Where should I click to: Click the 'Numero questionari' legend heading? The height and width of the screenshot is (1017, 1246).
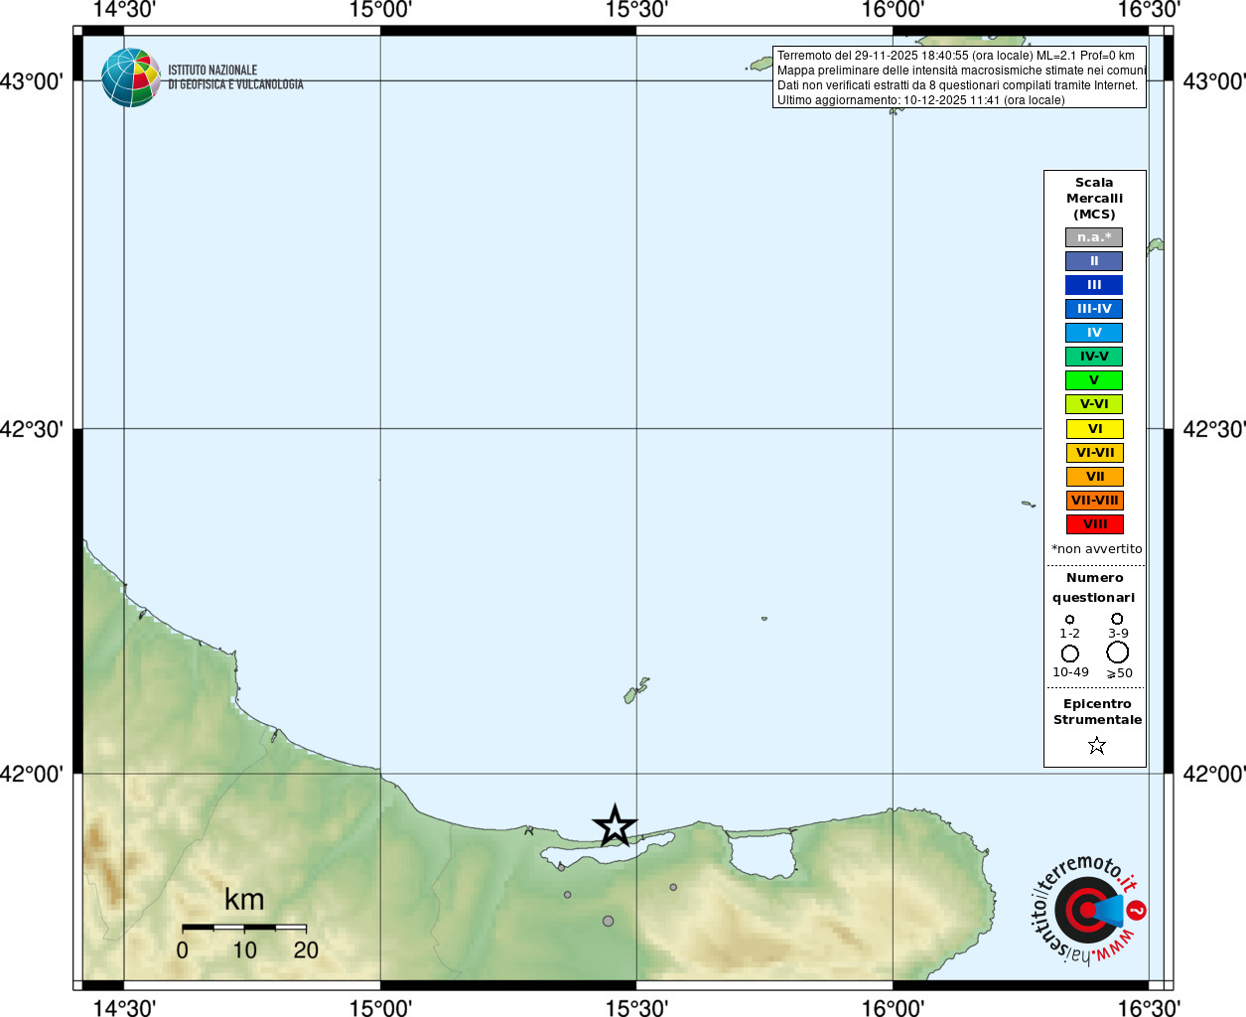(1094, 587)
